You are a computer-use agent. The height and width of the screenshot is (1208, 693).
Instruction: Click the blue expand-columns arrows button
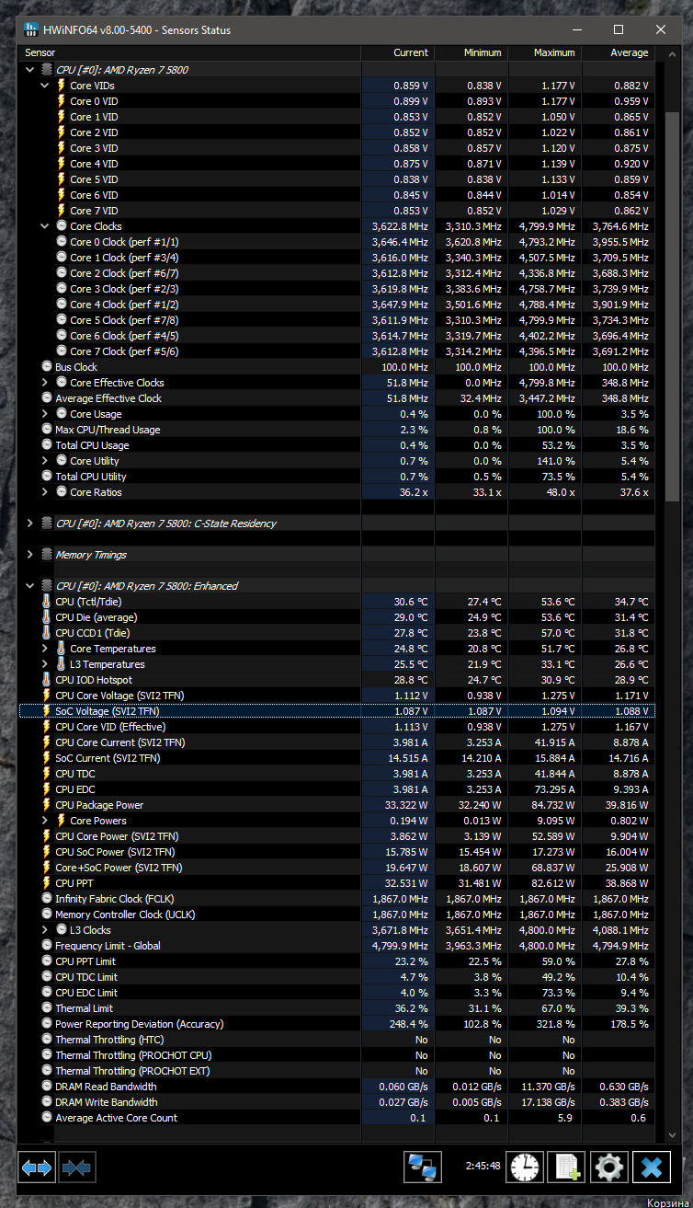(x=38, y=1168)
